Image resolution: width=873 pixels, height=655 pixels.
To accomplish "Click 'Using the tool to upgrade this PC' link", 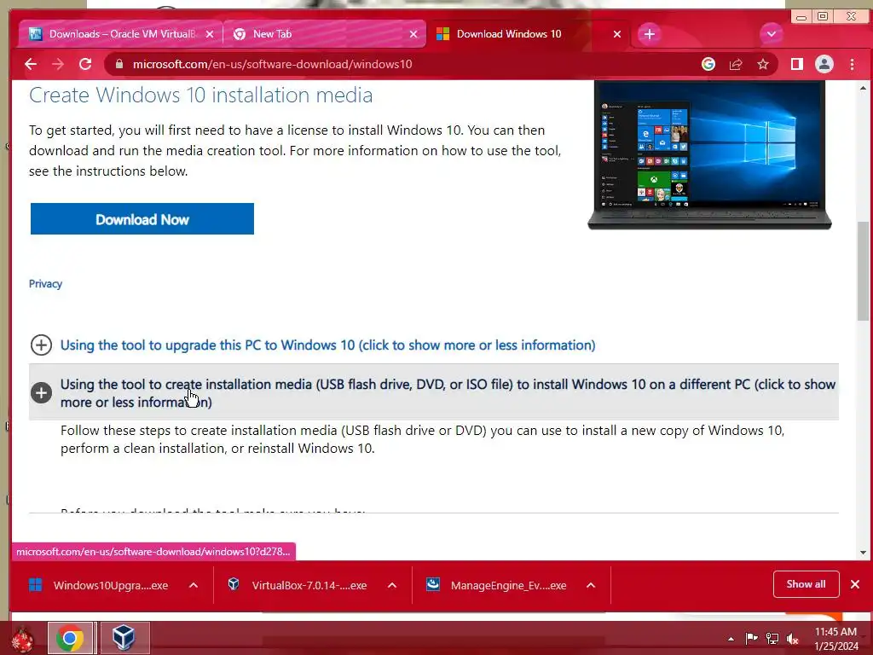I will tap(327, 345).
